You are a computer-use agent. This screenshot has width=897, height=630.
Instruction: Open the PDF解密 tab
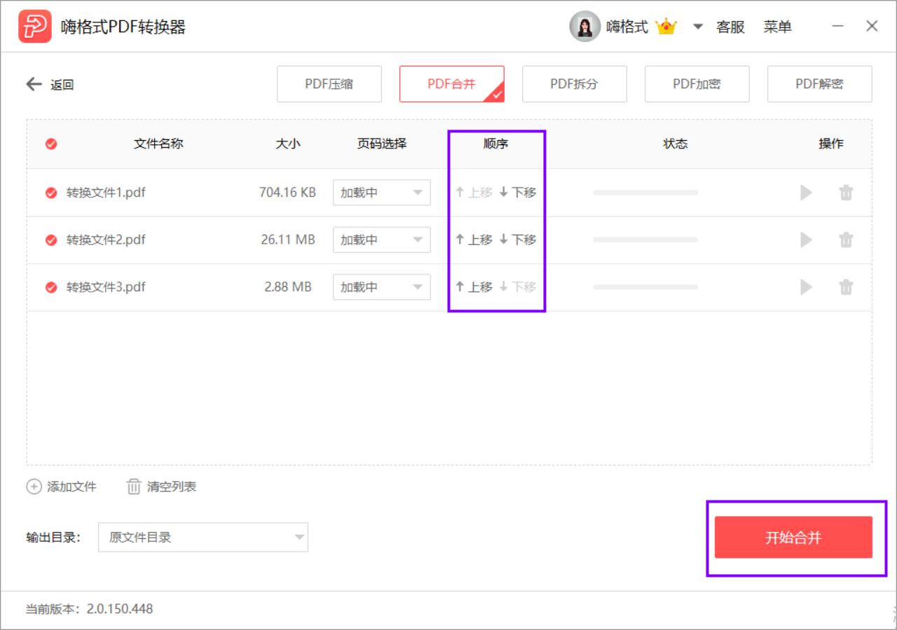coord(820,84)
